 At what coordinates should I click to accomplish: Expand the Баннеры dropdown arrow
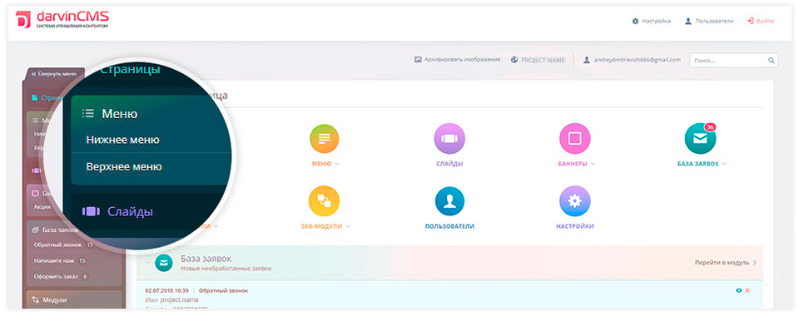pyautogui.click(x=592, y=164)
